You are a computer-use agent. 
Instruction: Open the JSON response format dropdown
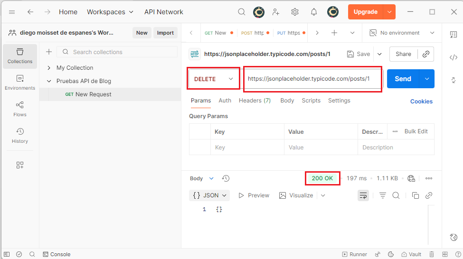(x=209, y=195)
